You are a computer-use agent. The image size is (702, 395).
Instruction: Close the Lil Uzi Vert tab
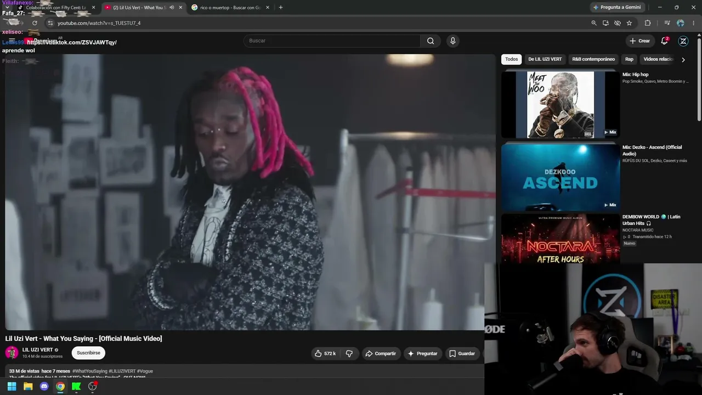(x=180, y=8)
